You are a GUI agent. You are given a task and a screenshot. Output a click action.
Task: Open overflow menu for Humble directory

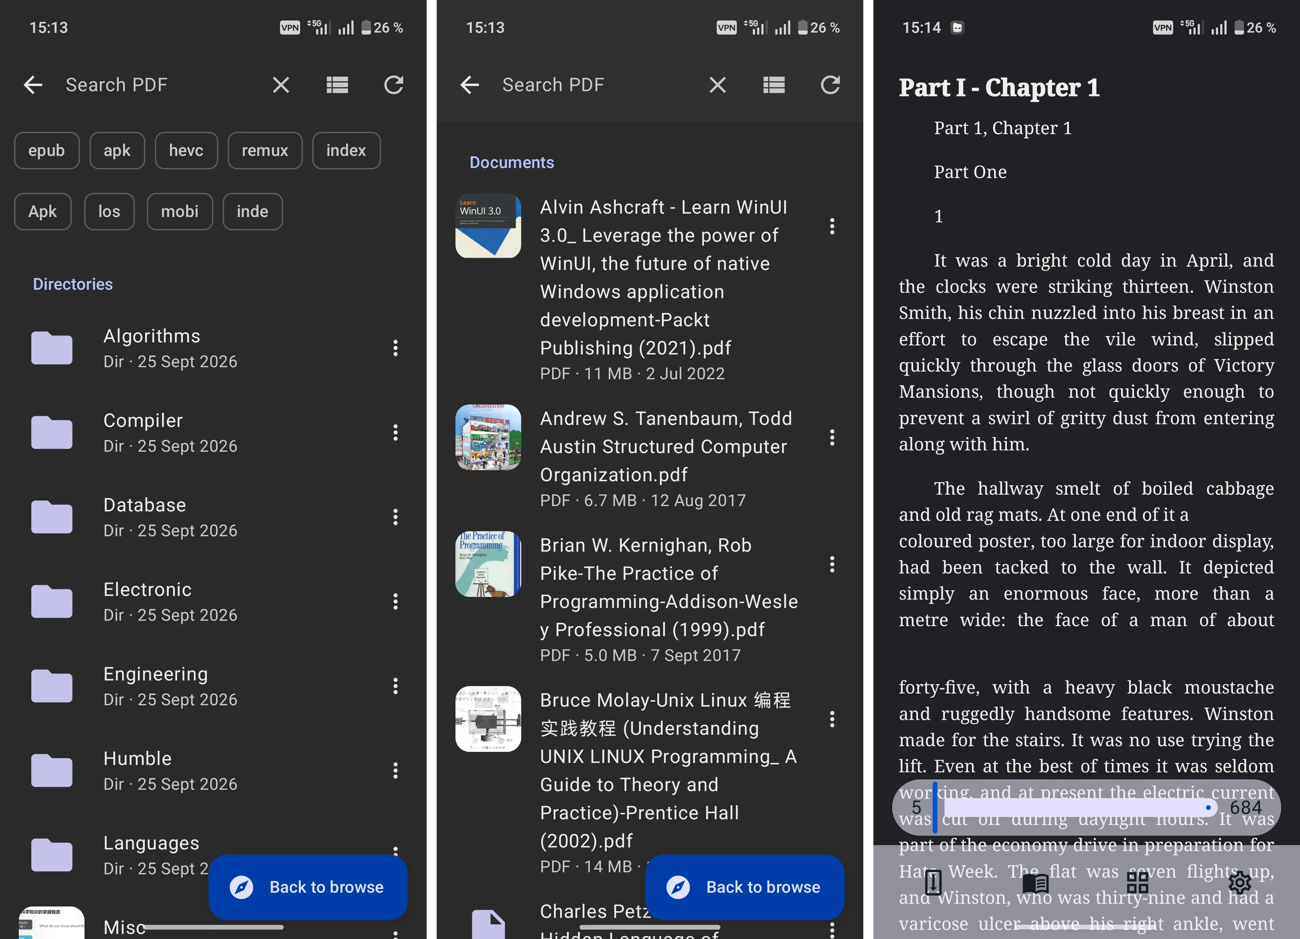coord(395,770)
